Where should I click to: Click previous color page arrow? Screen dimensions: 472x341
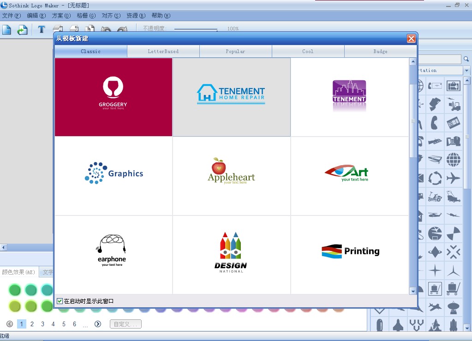(10, 324)
